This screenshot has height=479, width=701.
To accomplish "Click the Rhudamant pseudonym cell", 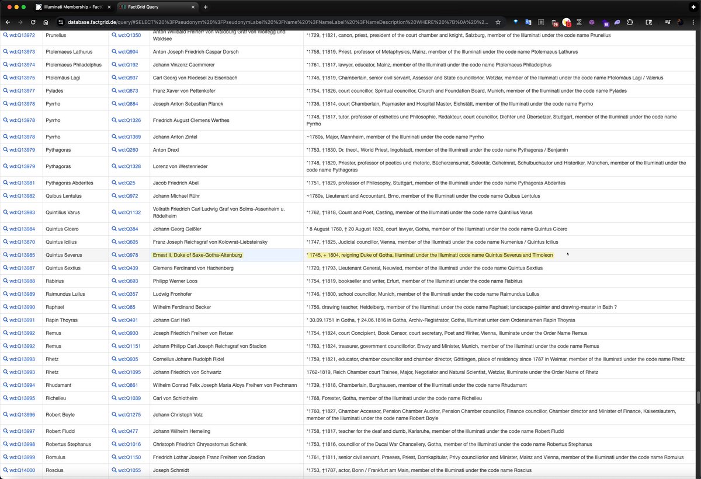I will click(75, 385).
